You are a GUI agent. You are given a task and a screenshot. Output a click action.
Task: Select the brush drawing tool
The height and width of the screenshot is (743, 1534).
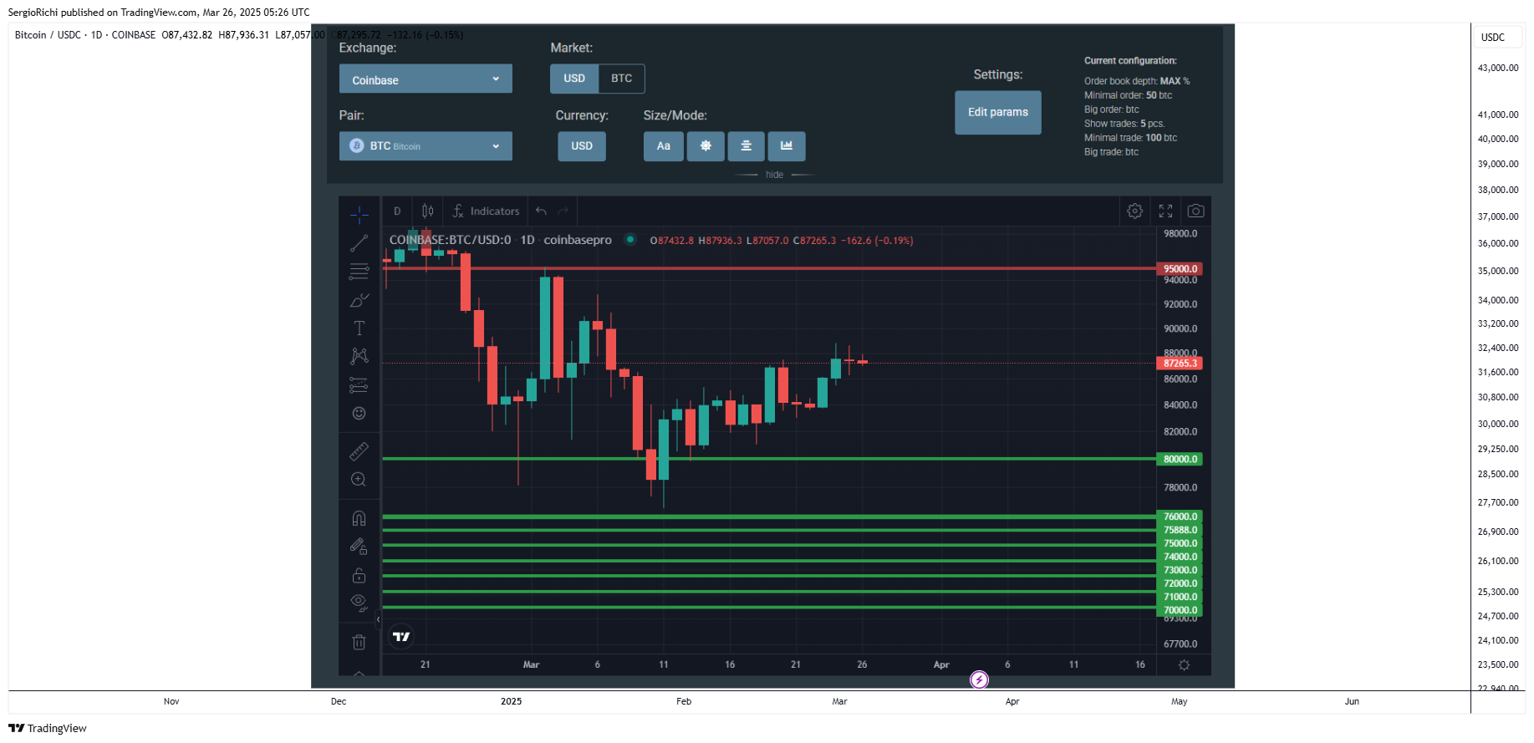pos(359,300)
